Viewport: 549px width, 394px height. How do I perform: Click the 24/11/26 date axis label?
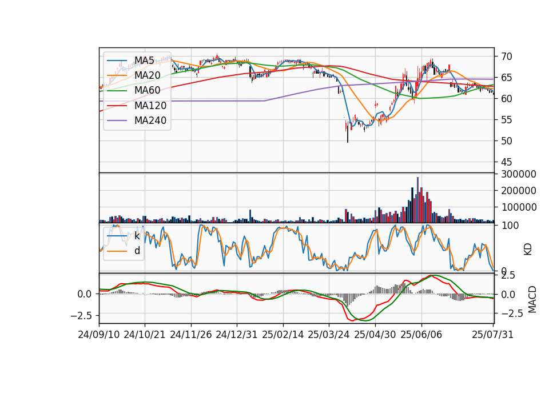[x=191, y=335]
